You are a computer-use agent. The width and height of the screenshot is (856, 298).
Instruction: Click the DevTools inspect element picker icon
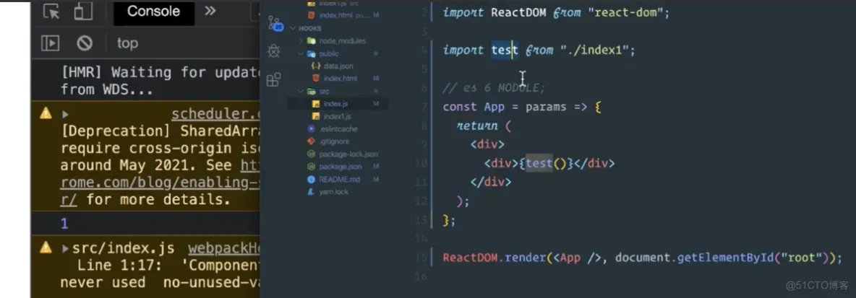pyautogui.click(x=51, y=12)
